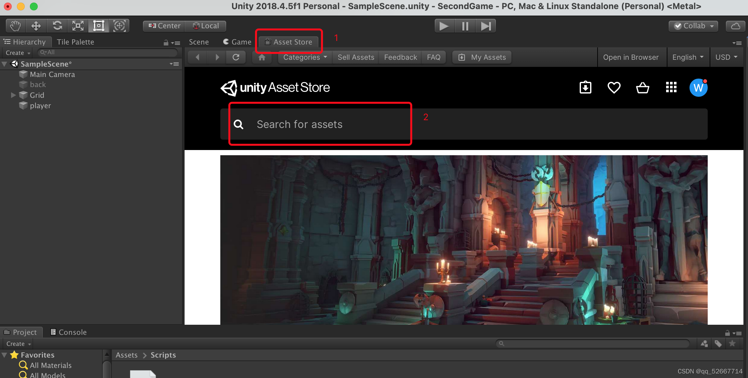Open the shopping cart basket icon
This screenshot has width=748, height=378.
tap(642, 88)
